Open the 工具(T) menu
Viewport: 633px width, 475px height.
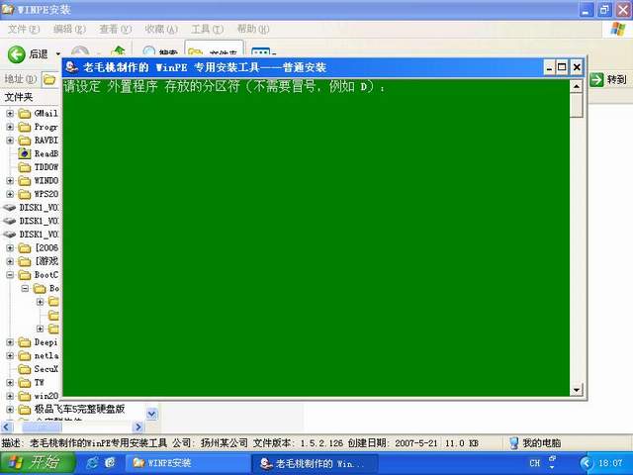pyautogui.click(x=207, y=29)
